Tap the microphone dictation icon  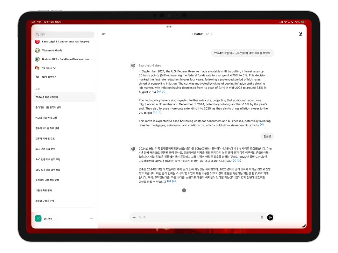(262, 217)
